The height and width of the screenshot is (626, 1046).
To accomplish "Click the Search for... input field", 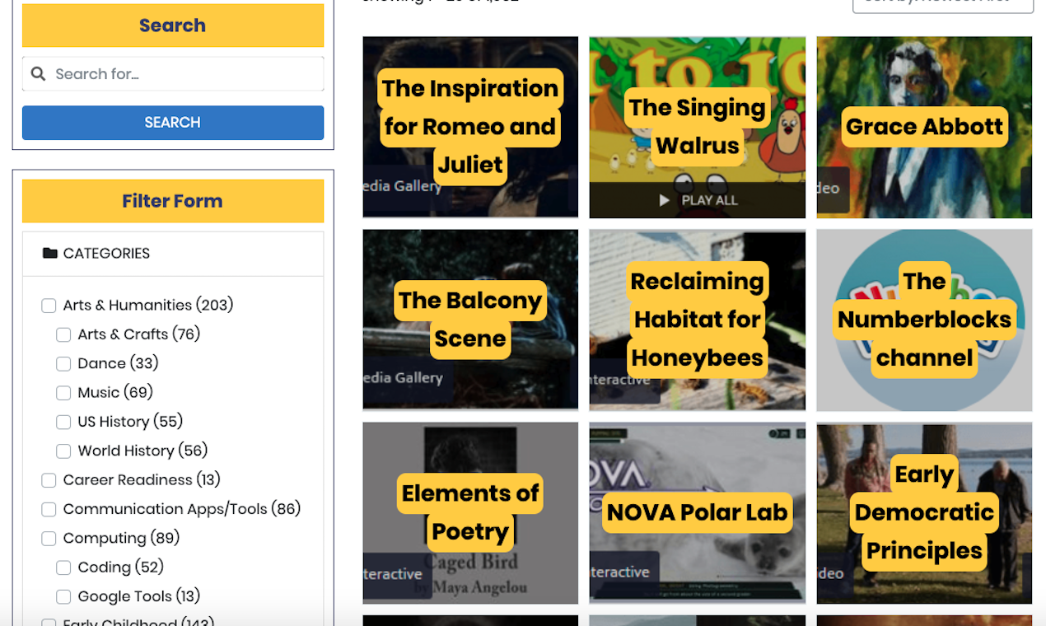I will tap(173, 73).
